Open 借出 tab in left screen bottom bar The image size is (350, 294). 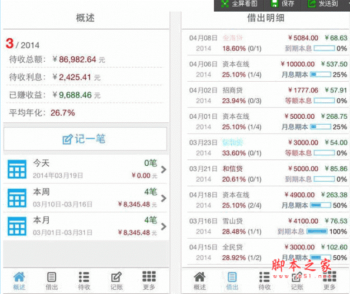pyautogui.click(x=52, y=281)
